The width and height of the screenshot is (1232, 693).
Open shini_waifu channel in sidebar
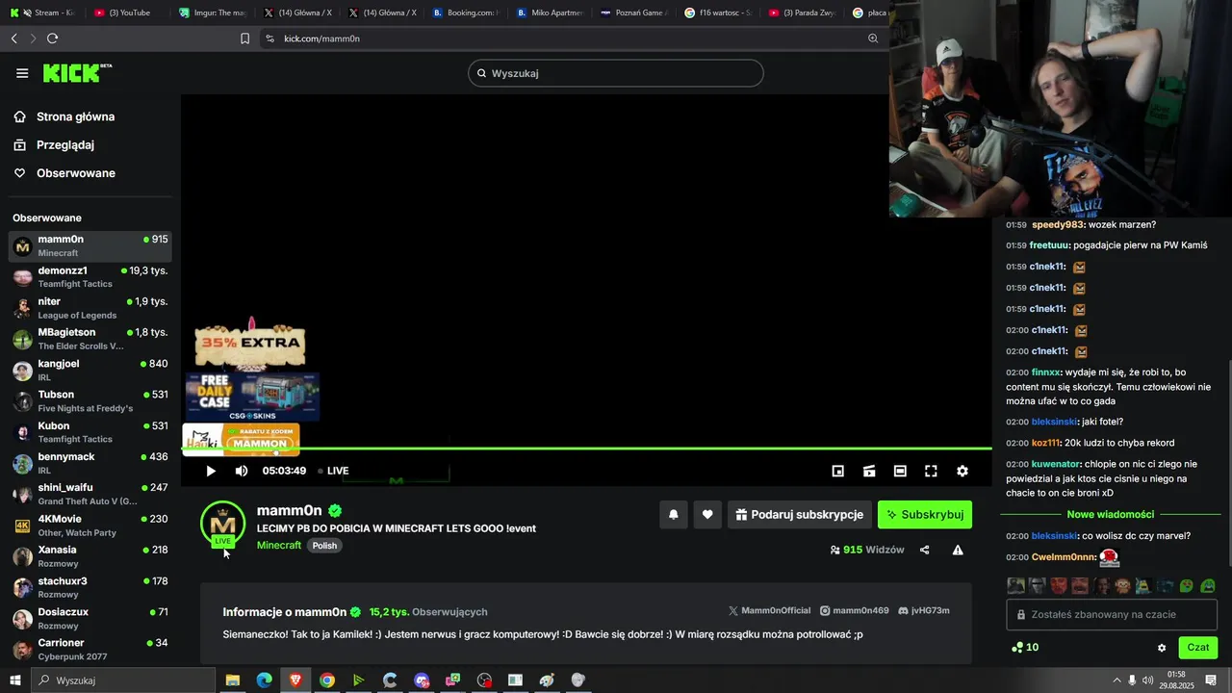click(x=90, y=494)
